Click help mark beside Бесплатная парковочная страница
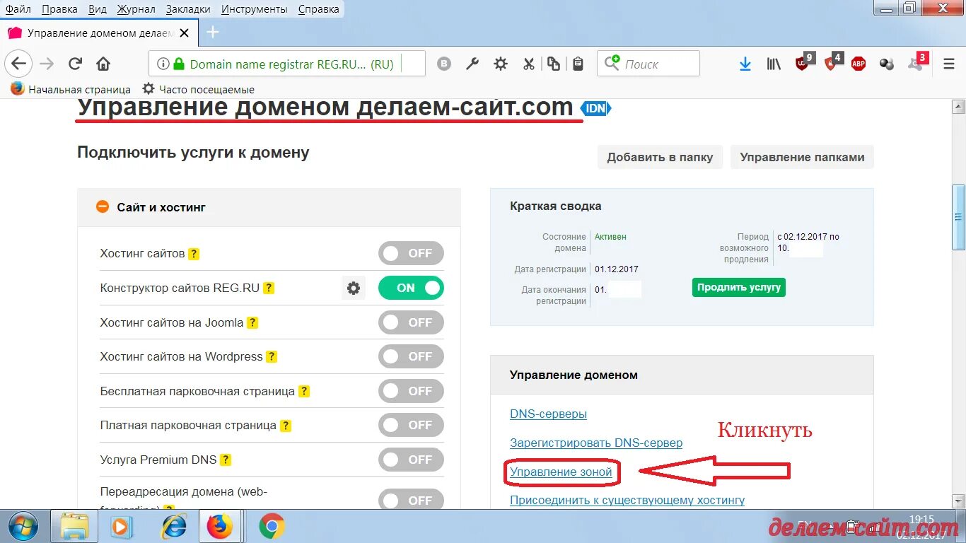 coord(304,391)
